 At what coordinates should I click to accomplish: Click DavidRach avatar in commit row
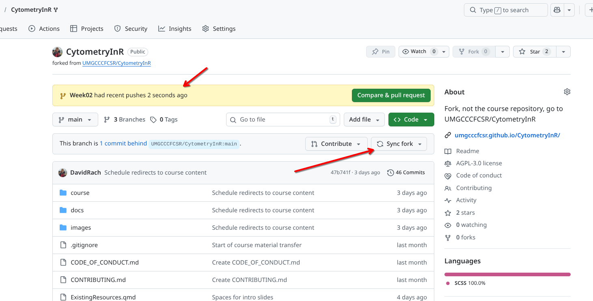tap(63, 173)
